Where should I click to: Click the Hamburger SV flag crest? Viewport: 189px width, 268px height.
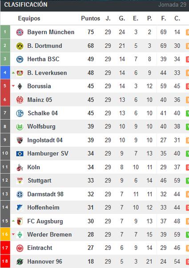pos(20,154)
